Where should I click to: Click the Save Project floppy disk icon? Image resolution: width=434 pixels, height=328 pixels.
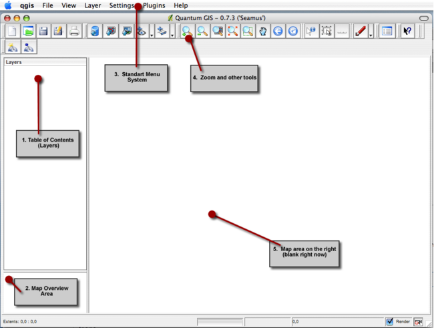[43, 31]
